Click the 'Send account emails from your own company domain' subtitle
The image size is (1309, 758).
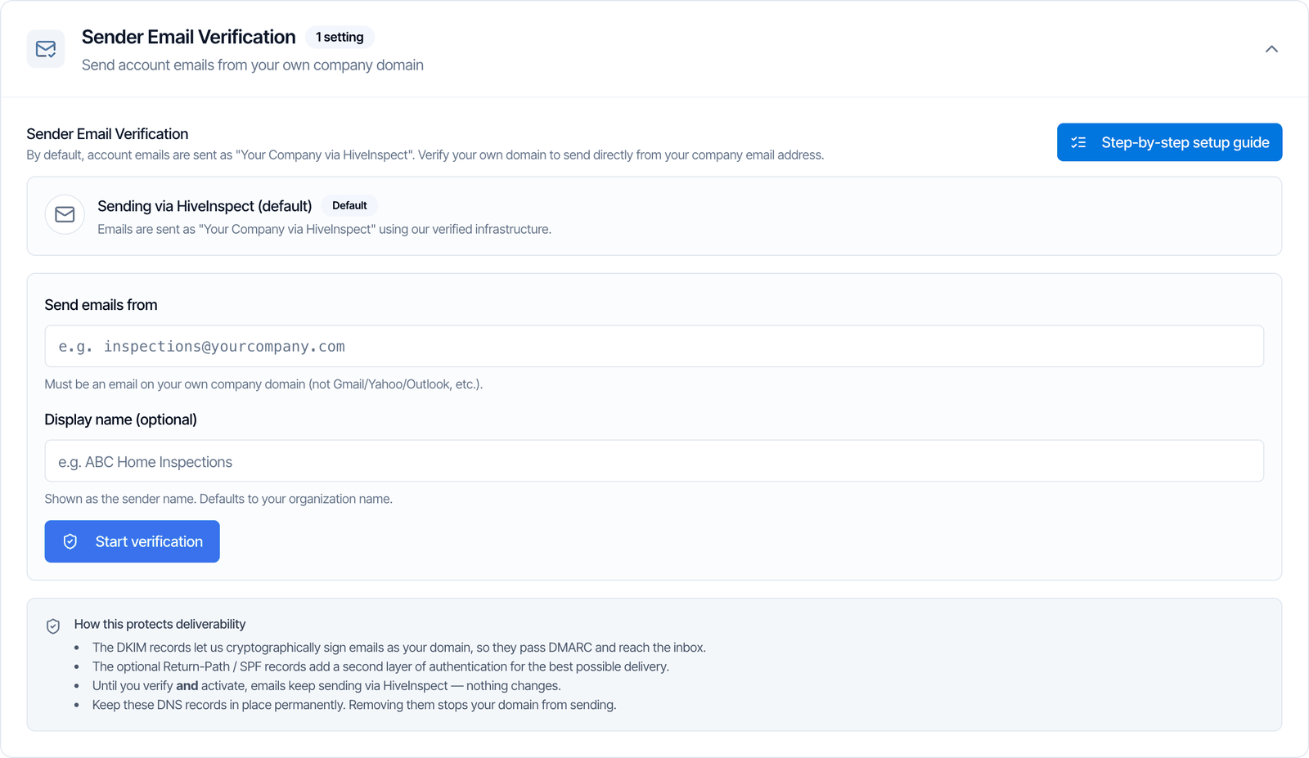tap(253, 65)
